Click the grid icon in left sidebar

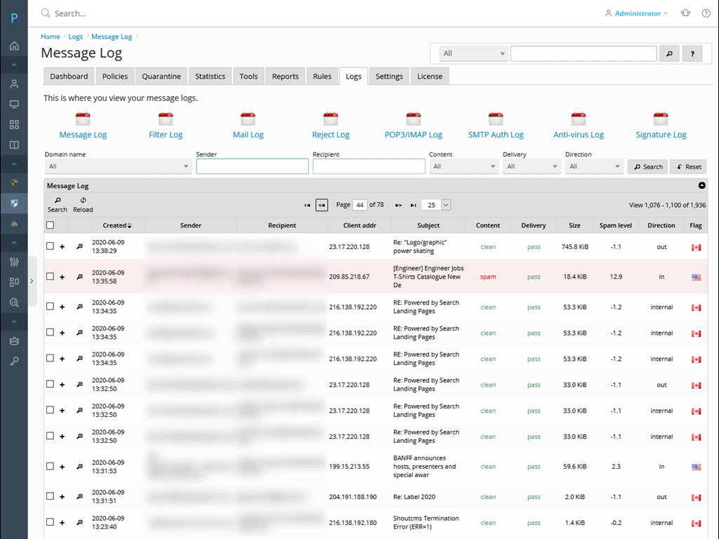14,125
